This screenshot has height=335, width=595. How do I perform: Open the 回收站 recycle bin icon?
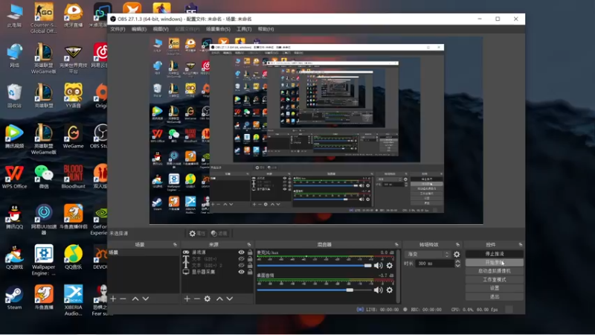pos(14,96)
